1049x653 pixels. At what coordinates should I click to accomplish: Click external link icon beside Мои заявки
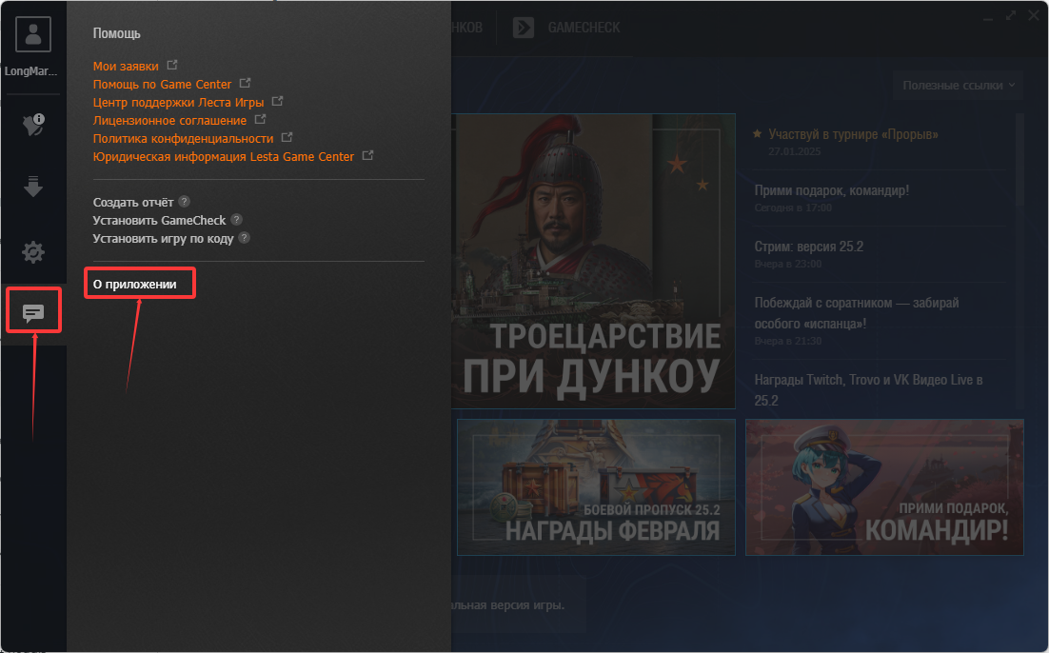172,65
